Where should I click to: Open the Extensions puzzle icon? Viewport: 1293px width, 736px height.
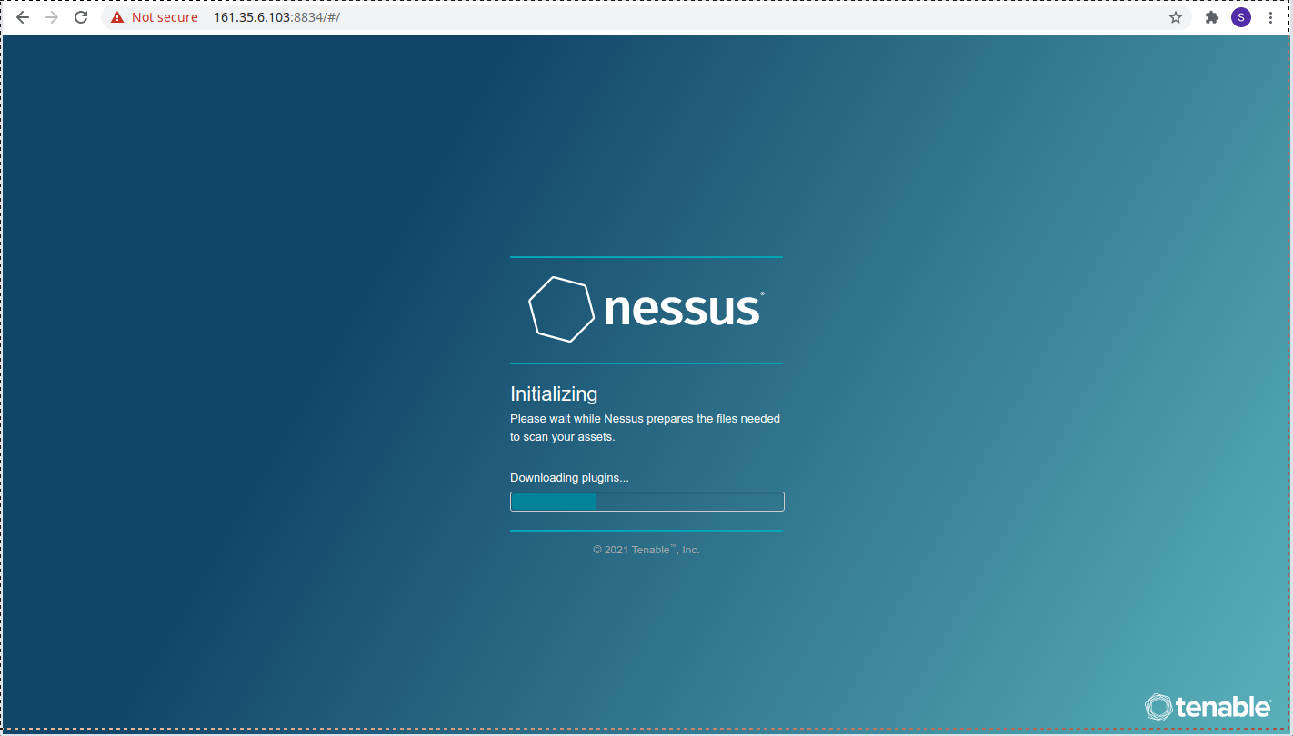(1211, 17)
